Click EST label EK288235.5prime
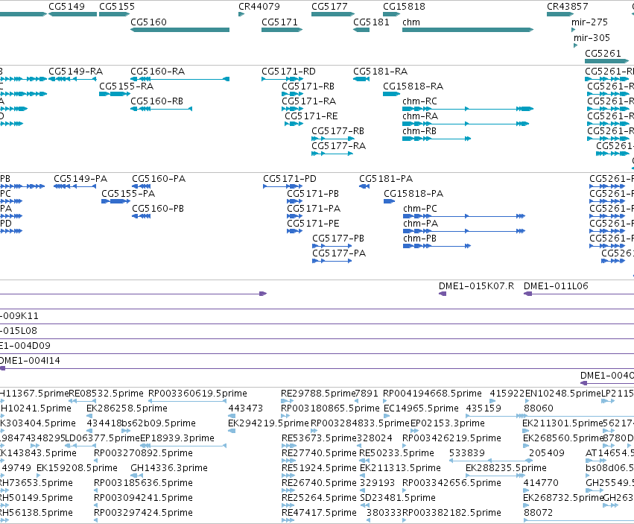This screenshot has height=524, width=634. [506, 468]
